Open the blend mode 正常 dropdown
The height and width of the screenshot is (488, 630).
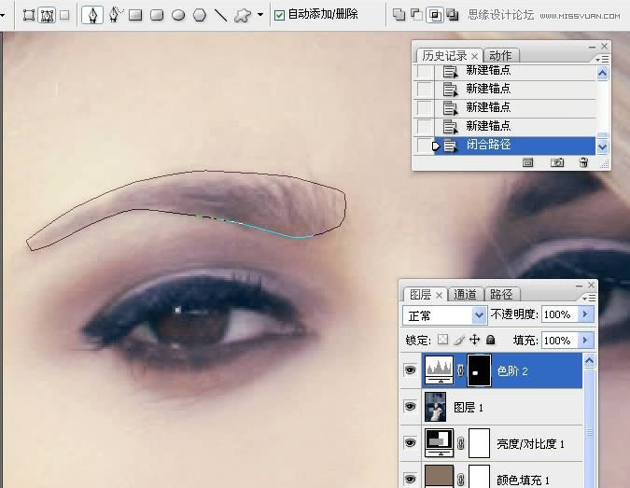(479, 315)
